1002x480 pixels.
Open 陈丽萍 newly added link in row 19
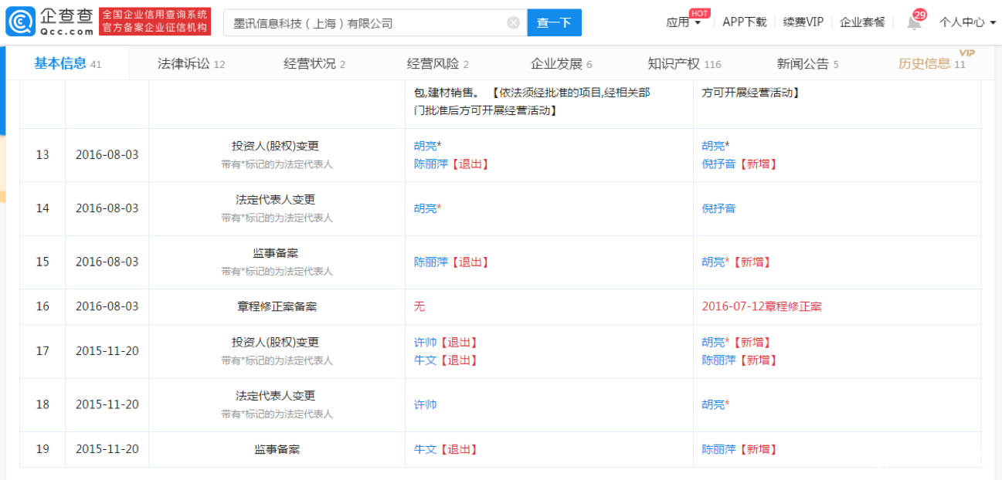point(718,449)
